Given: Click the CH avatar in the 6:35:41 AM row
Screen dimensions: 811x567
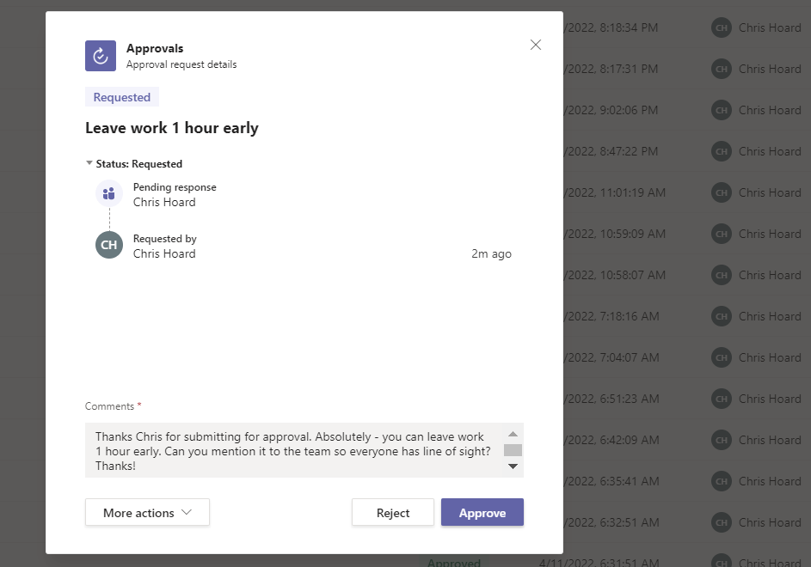Looking at the screenshot, I should 721,481.
